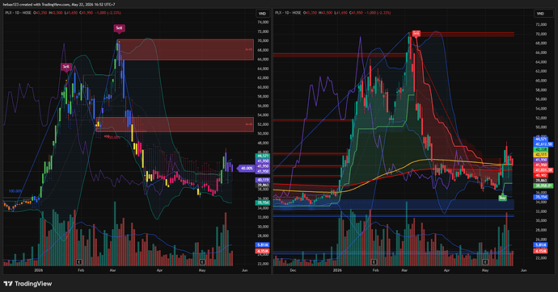This screenshot has height=292, width=558.
Task: Click the green 42,338 price label in right chart
Action: point(540,150)
